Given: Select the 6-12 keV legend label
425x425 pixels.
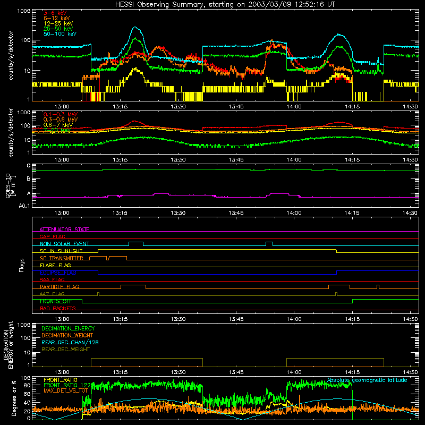Looking at the screenshot, I should pyautogui.click(x=56, y=18).
